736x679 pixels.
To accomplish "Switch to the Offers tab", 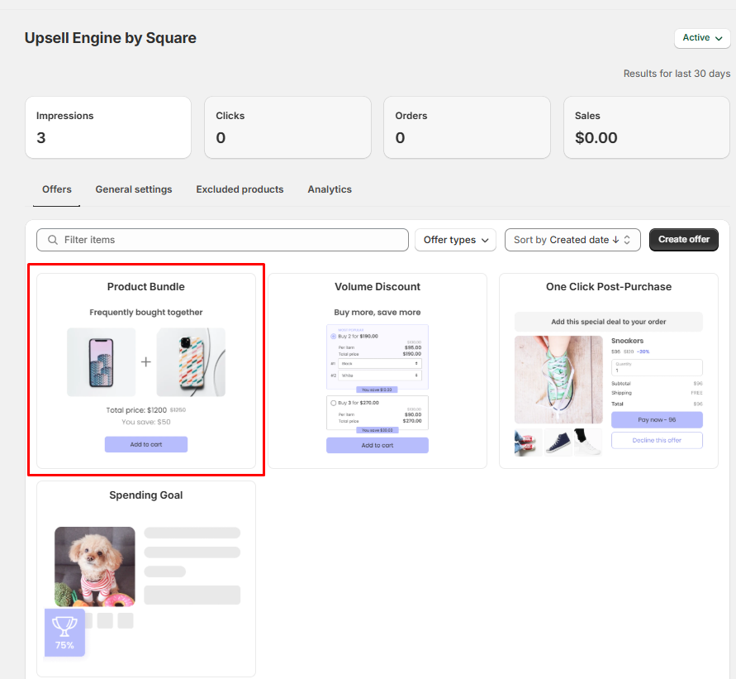I will point(57,189).
